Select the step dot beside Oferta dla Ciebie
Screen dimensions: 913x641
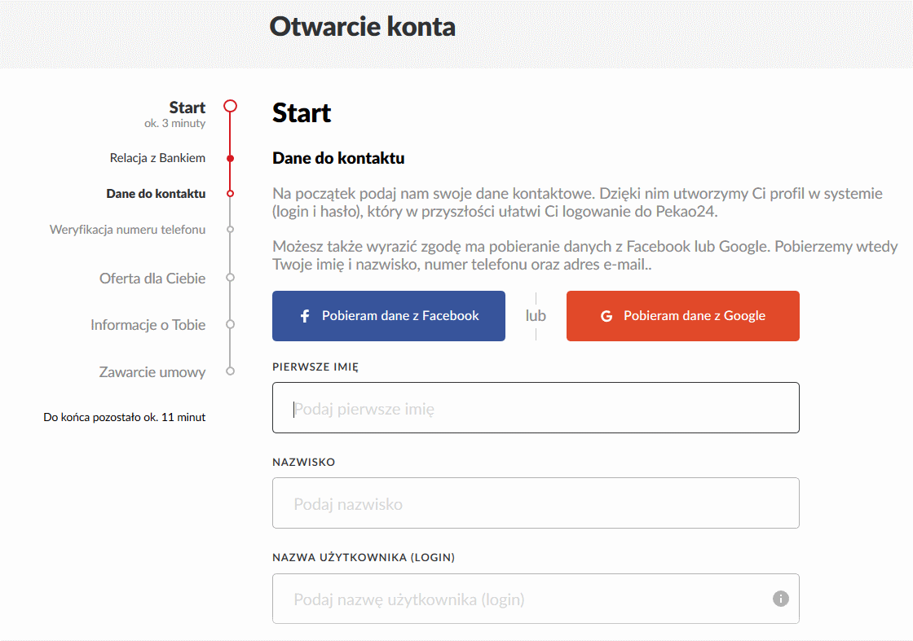coord(231,278)
